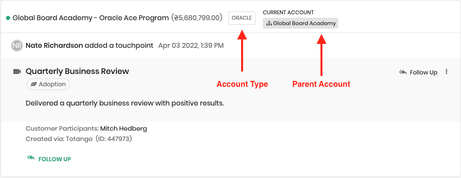Open Nate Richardson's profile name
This screenshot has width=461, height=178.
click(54, 45)
